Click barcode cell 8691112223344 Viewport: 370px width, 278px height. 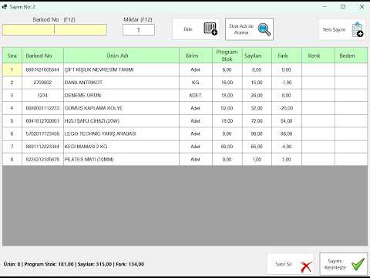click(42, 147)
